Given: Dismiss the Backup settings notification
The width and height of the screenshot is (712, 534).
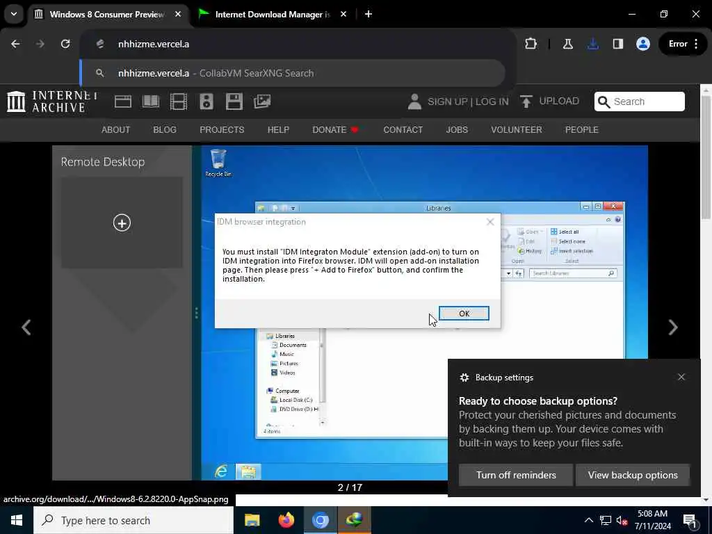Looking at the screenshot, I should 681,377.
